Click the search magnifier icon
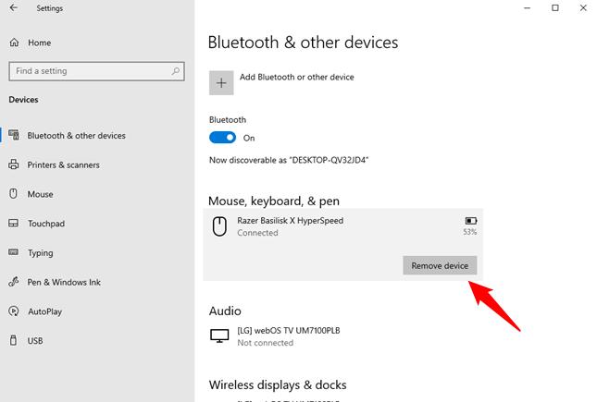Image resolution: width=597 pixels, height=402 pixels. (x=176, y=71)
